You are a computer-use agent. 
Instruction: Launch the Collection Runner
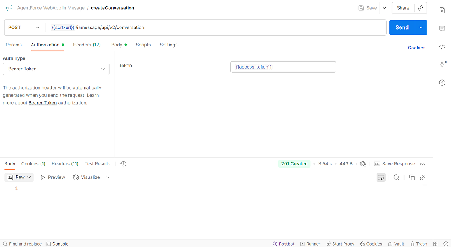tap(310, 244)
